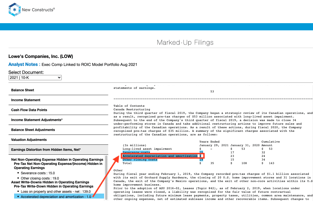Click the Lowe's Companies, Inc. (LOW) title

(41, 57)
